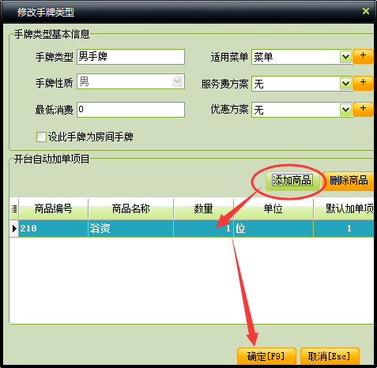Open the disabled 手牌性质 dropdown
The width and height of the screenshot is (377, 368).
(177, 81)
